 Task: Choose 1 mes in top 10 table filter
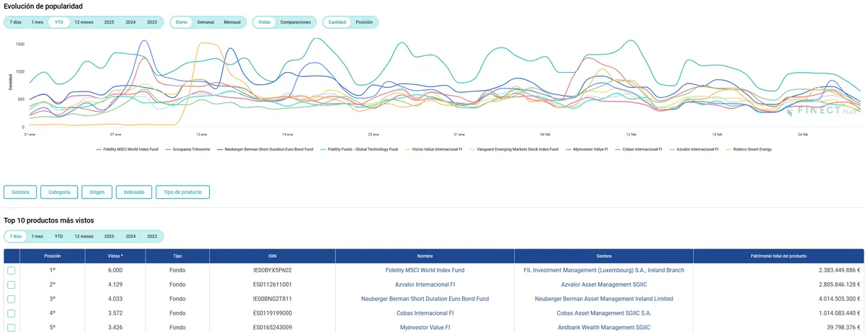pos(37,236)
